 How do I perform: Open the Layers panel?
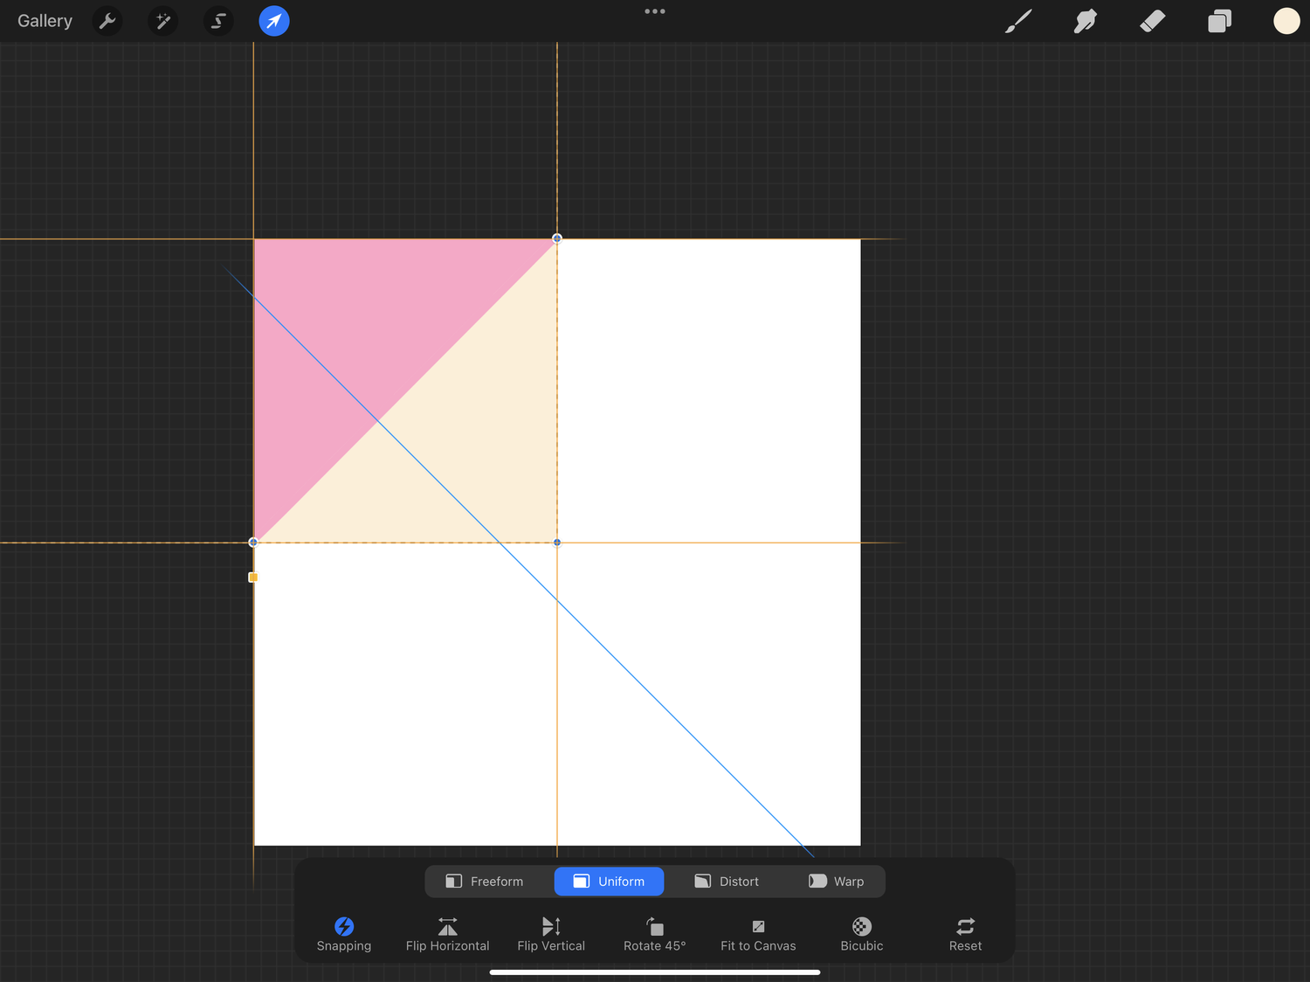[x=1219, y=20]
